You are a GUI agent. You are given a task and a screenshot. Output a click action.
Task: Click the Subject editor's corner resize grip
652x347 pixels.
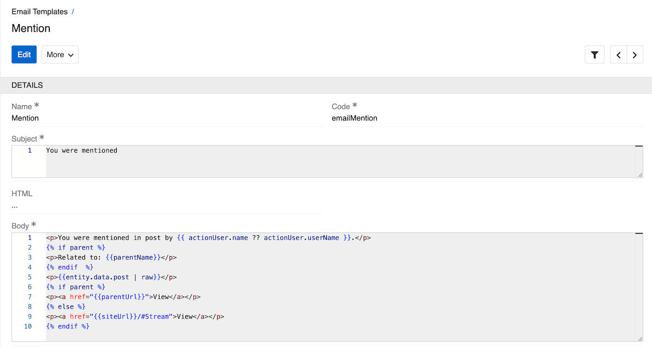[639, 175]
